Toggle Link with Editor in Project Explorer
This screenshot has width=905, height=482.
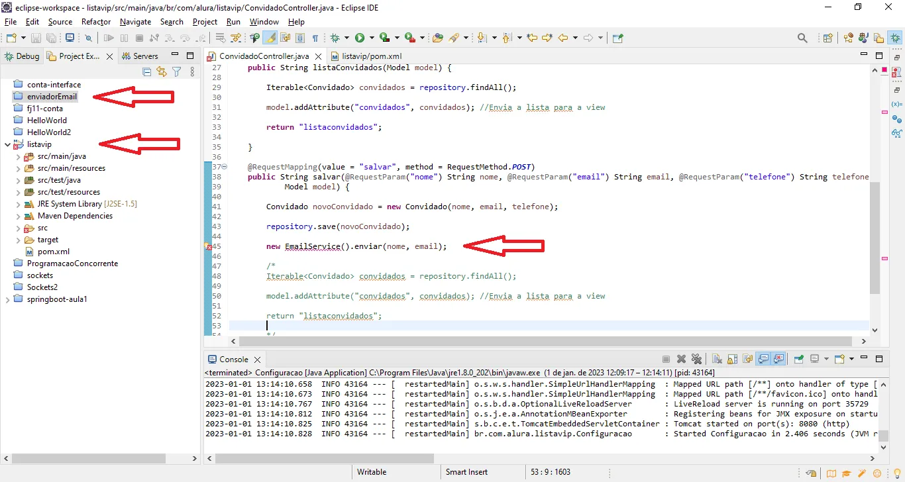162,72
